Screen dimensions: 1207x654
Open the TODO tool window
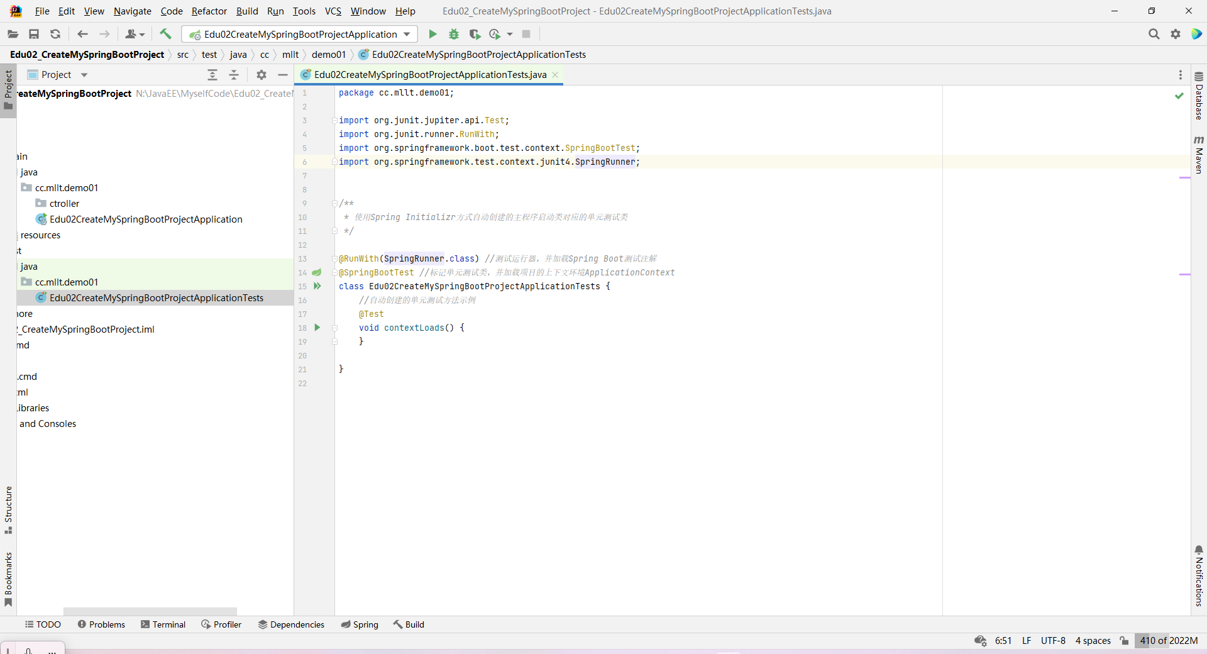[43, 624]
